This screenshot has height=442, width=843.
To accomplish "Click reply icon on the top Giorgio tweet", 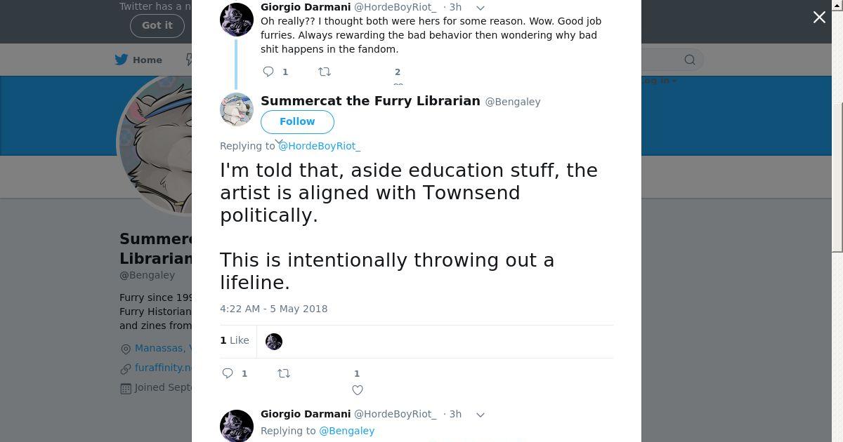I will tap(268, 72).
